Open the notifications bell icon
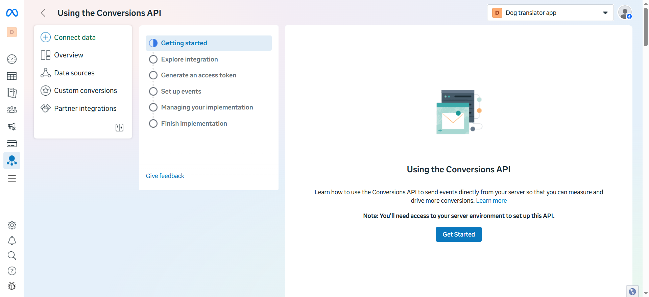 12,240
